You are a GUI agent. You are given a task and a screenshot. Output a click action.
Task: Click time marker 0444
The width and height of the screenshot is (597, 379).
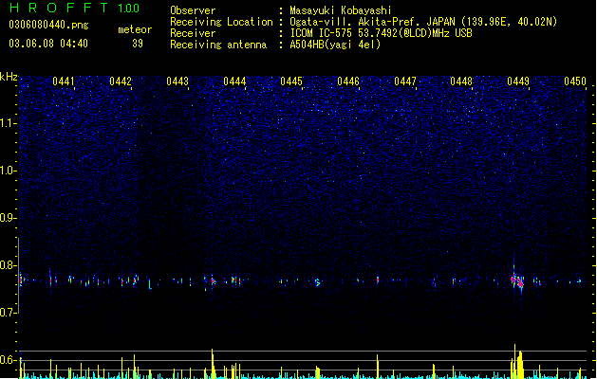point(234,81)
